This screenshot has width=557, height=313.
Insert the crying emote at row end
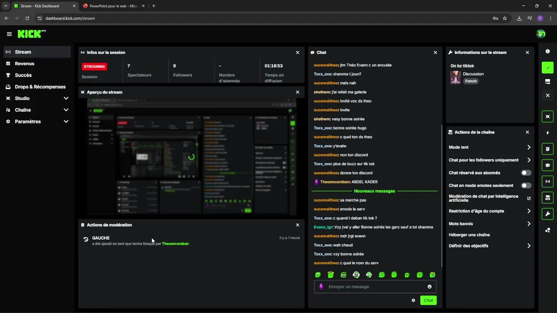(x=433, y=275)
